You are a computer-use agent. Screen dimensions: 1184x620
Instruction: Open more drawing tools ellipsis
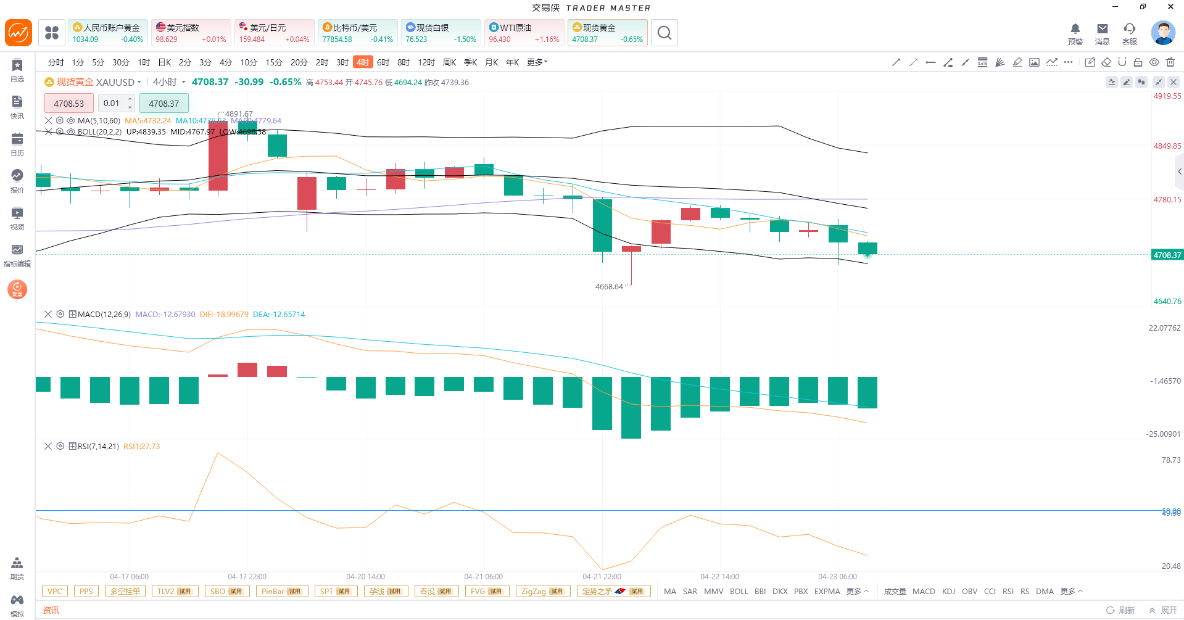tap(1069, 62)
